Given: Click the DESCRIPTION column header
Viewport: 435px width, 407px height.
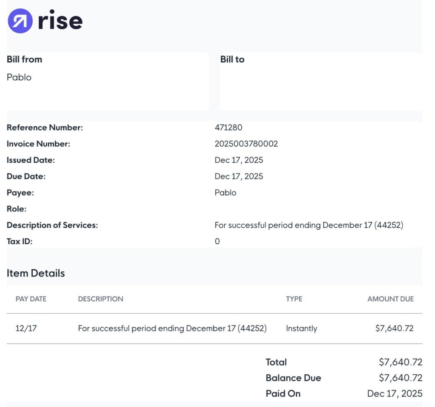Looking at the screenshot, I should click(101, 299).
